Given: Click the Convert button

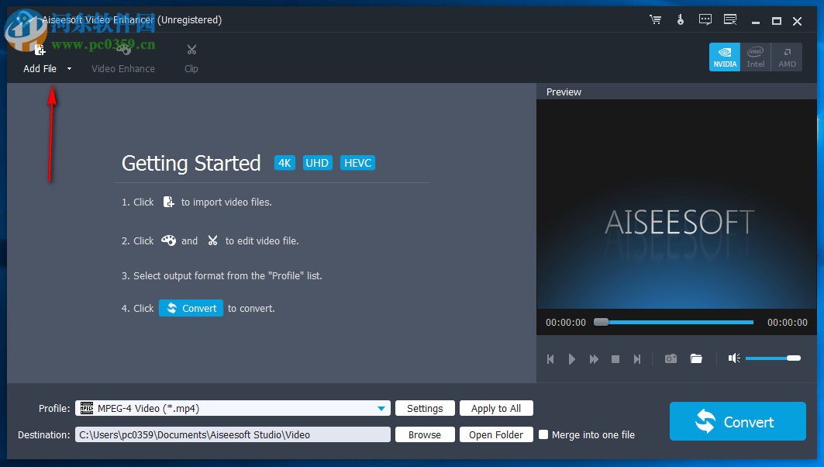Looking at the screenshot, I should point(736,421).
